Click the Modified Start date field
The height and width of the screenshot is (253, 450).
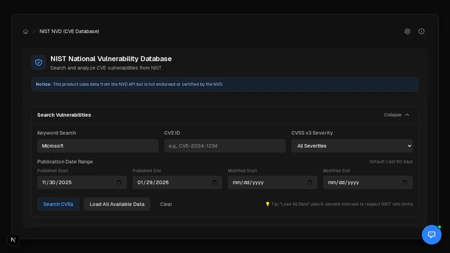pos(272,182)
